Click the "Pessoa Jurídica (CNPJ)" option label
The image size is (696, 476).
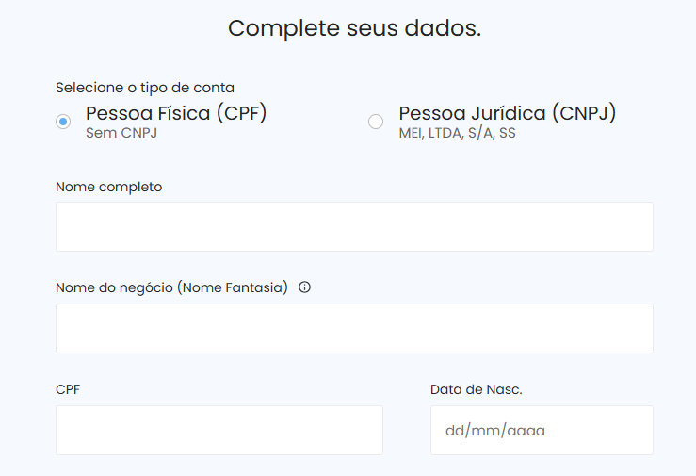pyautogui.click(x=507, y=113)
